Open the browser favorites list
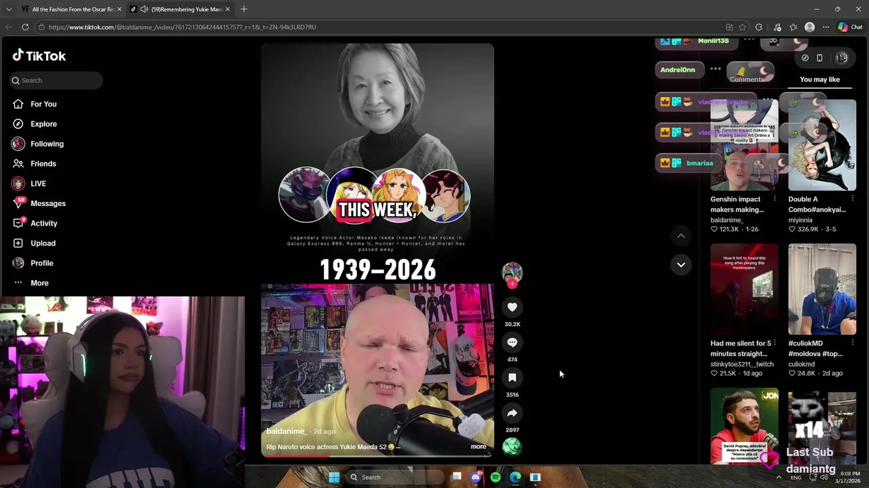The height and width of the screenshot is (488, 869). tap(793, 27)
